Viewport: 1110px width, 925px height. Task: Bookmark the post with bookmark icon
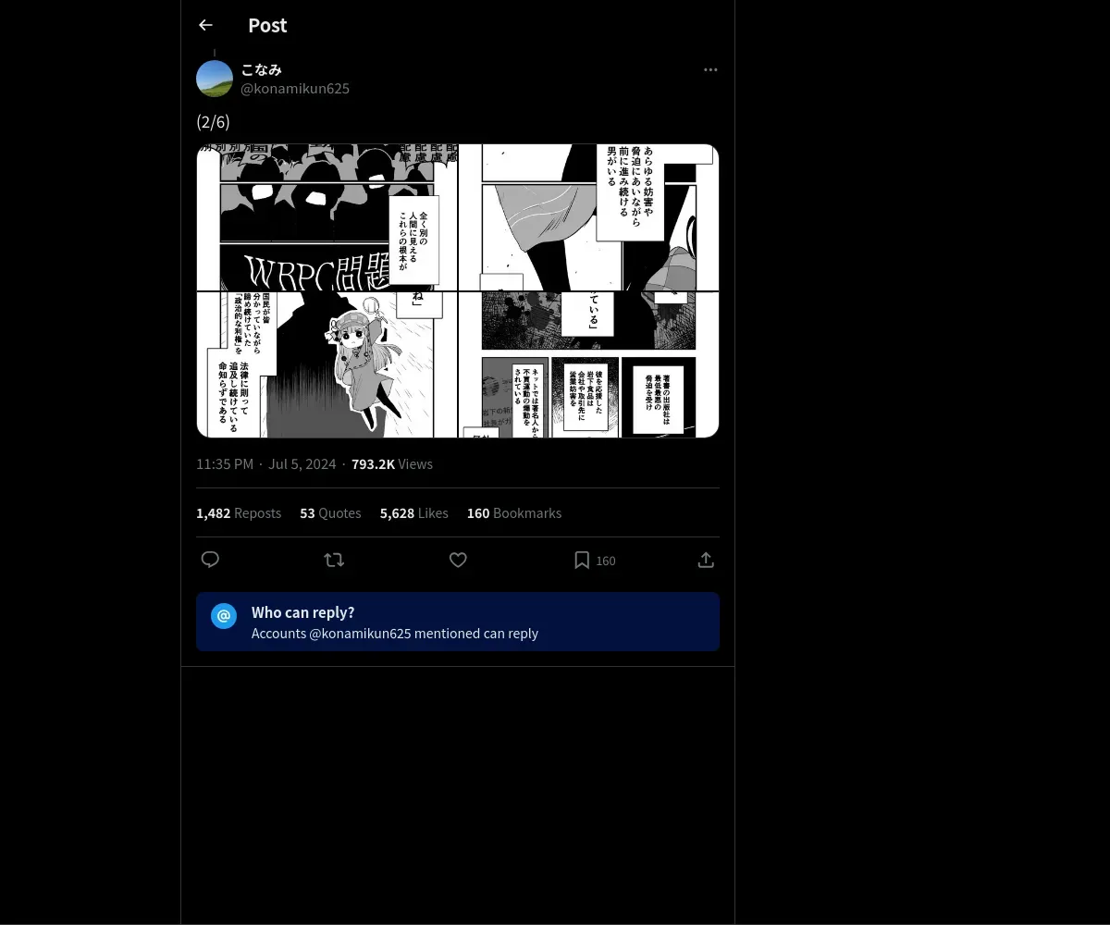[x=582, y=560]
